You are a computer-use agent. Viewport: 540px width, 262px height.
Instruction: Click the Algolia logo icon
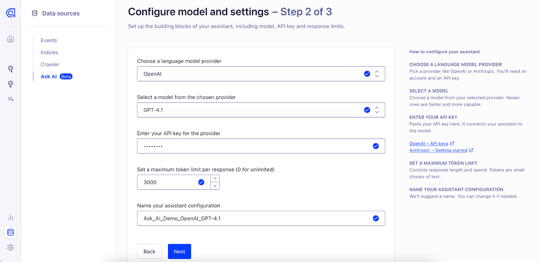pyautogui.click(x=10, y=13)
